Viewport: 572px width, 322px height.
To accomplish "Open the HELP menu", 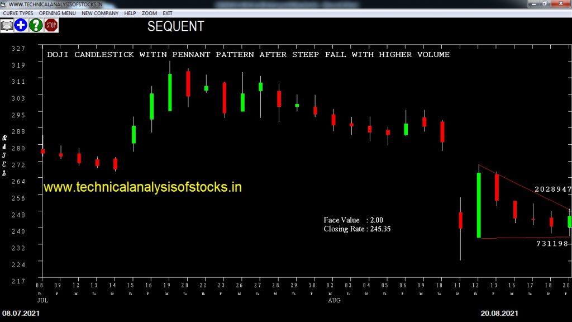I will pos(130,13).
